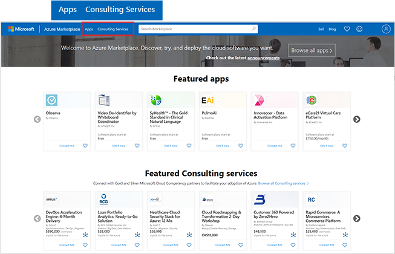This screenshot has width=395, height=254.
Task: Focus the Search Marketplace field
Action: click(x=198, y=29)
